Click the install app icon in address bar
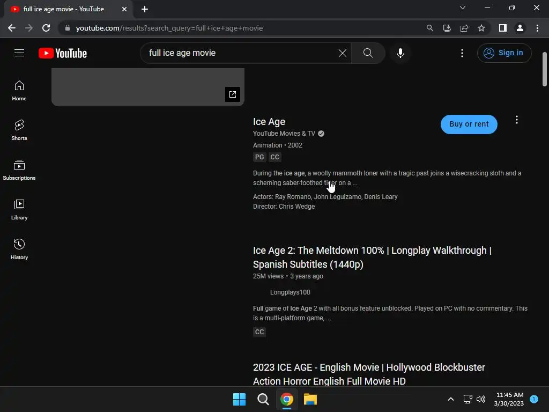 447,28
